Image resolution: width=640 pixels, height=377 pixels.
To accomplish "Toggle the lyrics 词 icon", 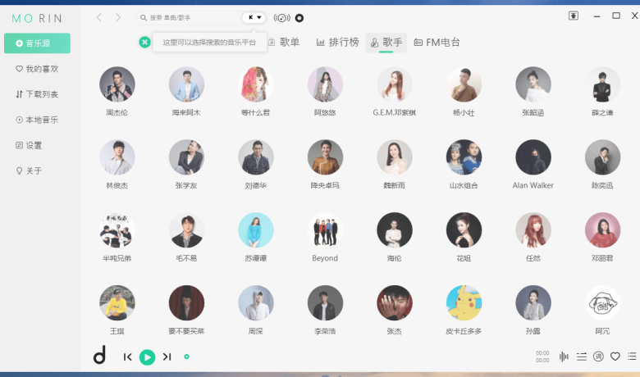I will 598,357.
